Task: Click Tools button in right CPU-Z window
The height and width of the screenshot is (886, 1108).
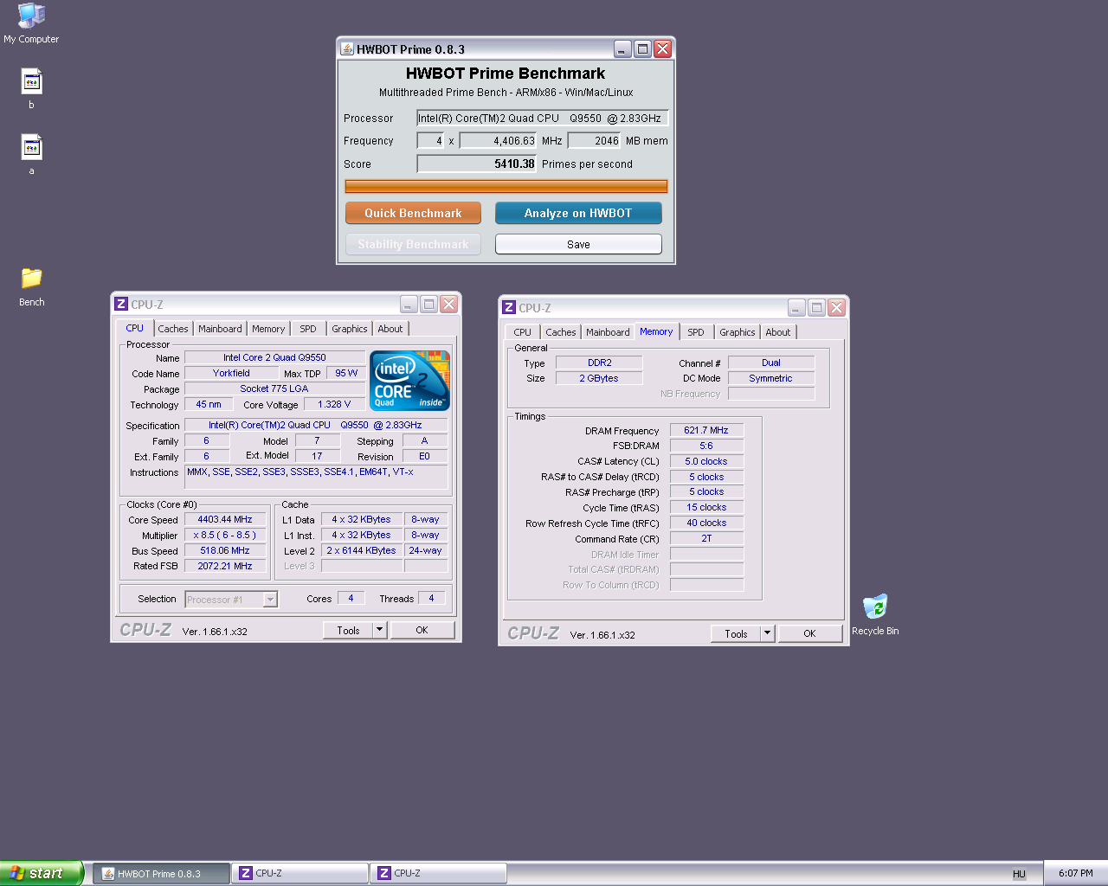Action: (x=736, y=634)
